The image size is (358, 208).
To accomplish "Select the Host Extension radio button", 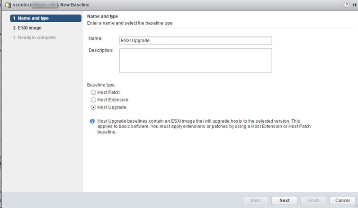I will coord(93,100).
